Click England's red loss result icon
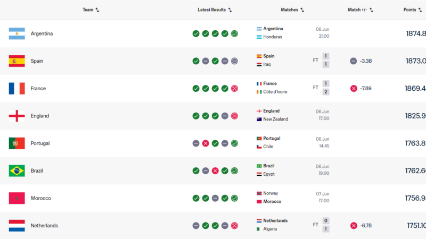 234,116
